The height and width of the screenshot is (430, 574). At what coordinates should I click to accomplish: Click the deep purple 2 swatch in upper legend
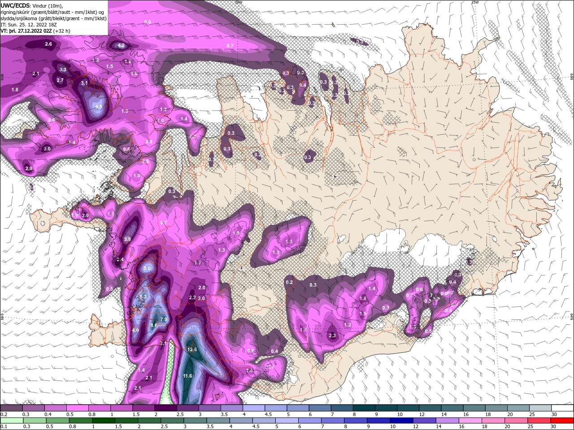165,408
